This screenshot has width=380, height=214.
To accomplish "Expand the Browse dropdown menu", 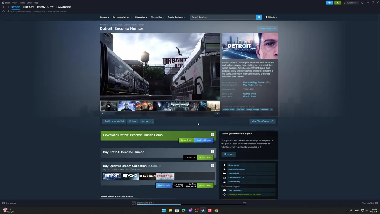I will click(104, 17).
